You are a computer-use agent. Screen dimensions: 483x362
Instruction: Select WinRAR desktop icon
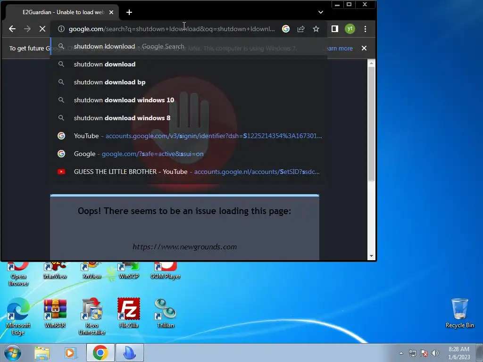[x=55, y=313]
